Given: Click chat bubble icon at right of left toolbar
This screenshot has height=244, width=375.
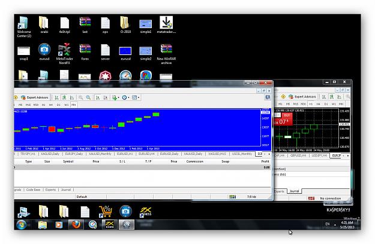Looking at the screenshot, I should [268, 97].
